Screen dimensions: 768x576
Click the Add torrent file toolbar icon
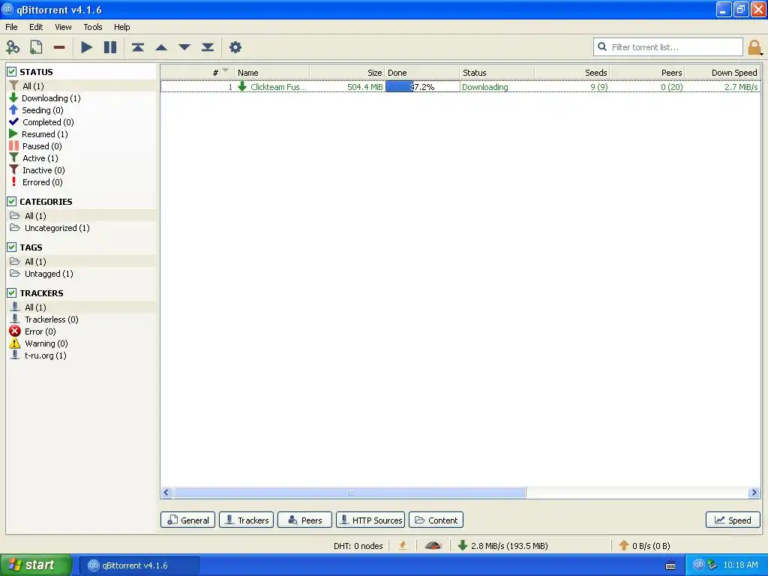pyautogui.click(x=36, y=47)
